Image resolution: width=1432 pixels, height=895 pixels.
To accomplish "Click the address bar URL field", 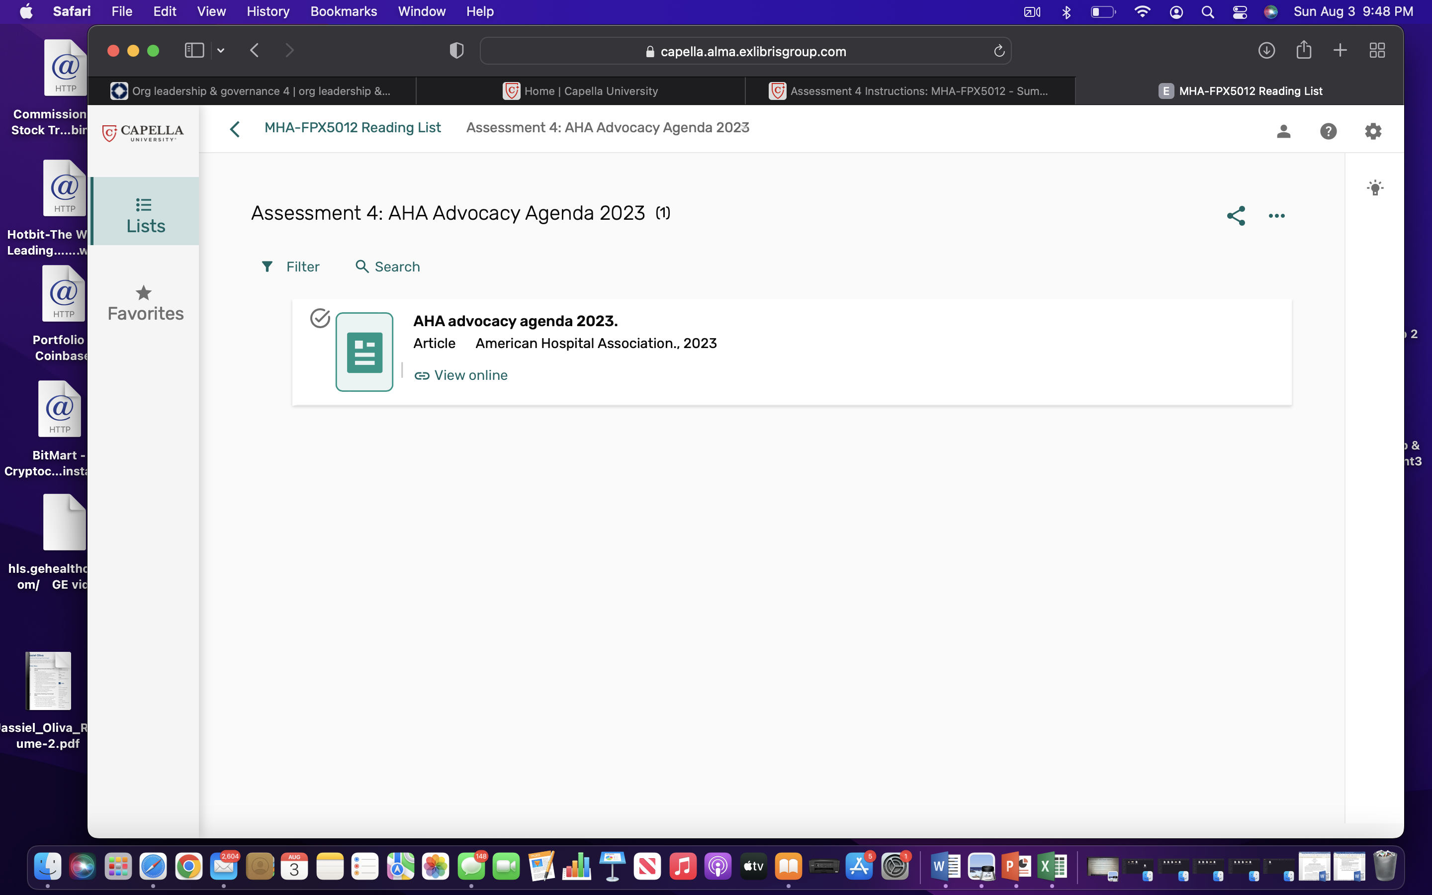I will 745,51.
